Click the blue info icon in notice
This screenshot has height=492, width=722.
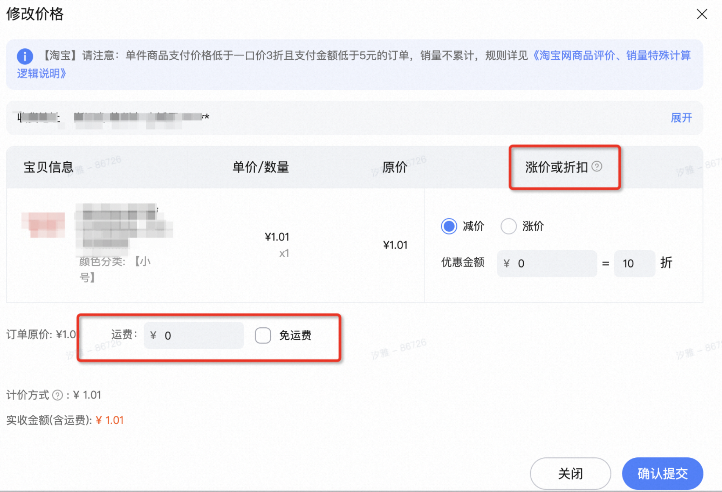click(25, 56)
